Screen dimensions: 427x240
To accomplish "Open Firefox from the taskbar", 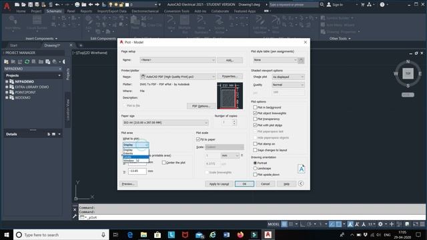I will point(240,235).
